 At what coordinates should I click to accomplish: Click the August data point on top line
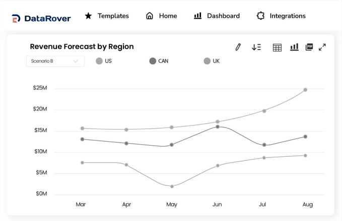pyautogui.click(x=305, y=90)
